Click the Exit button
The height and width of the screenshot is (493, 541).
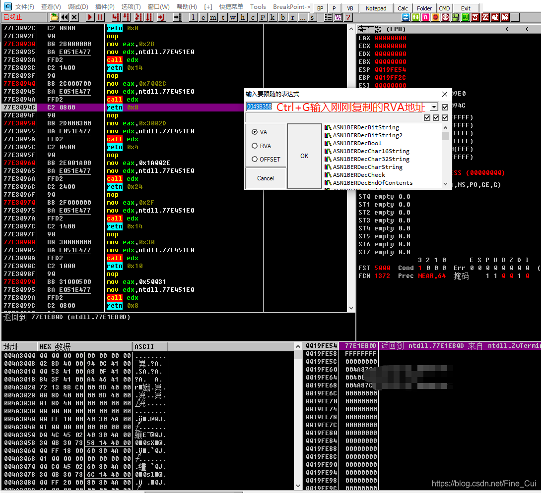click(466, 8)
